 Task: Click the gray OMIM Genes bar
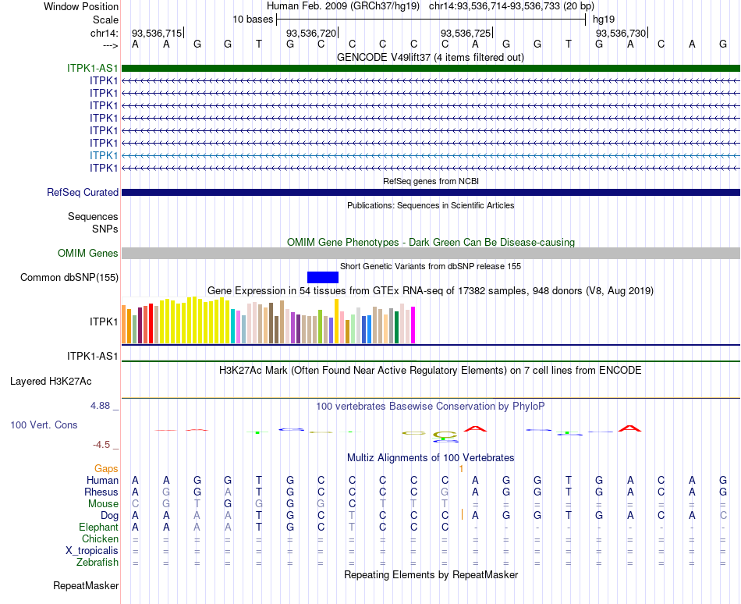[x=431, y=254]
